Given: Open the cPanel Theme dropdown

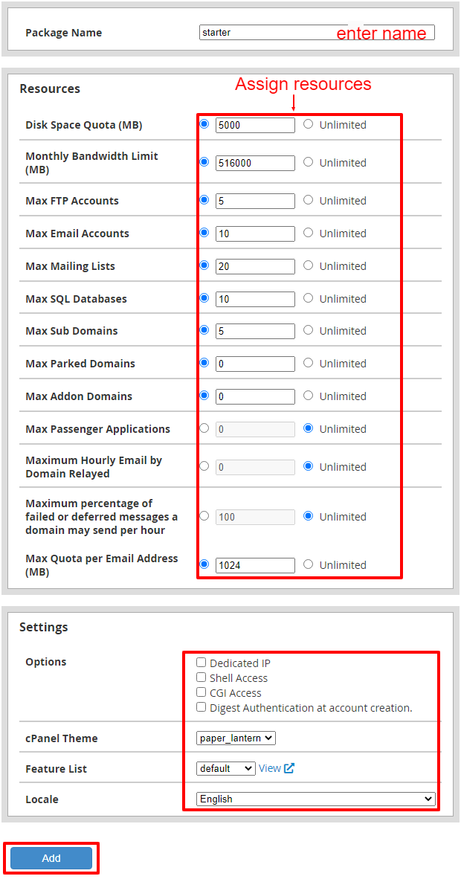Looking at the screenshot, I should pyautogui.click(x=236, y=738).
